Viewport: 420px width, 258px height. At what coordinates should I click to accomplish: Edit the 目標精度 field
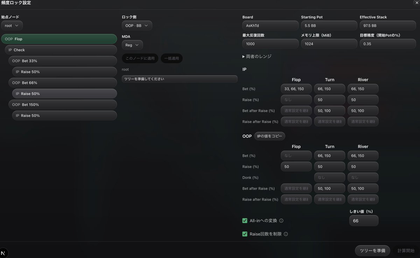388,44
